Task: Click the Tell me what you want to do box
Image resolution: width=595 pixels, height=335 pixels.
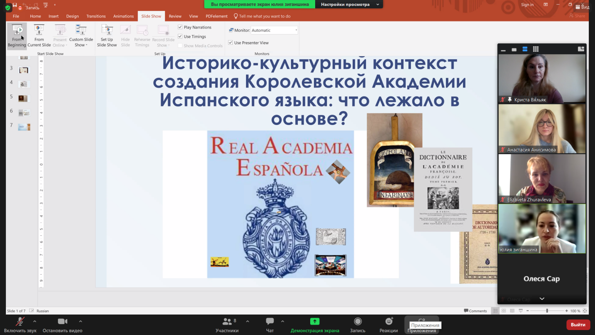Action: click(262, 16)
